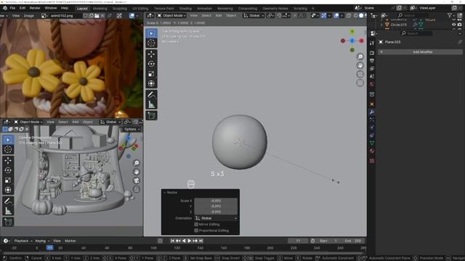Open Options dropdown in camera viewport
The image size is (465, 261).
click(x=132, y=129)
